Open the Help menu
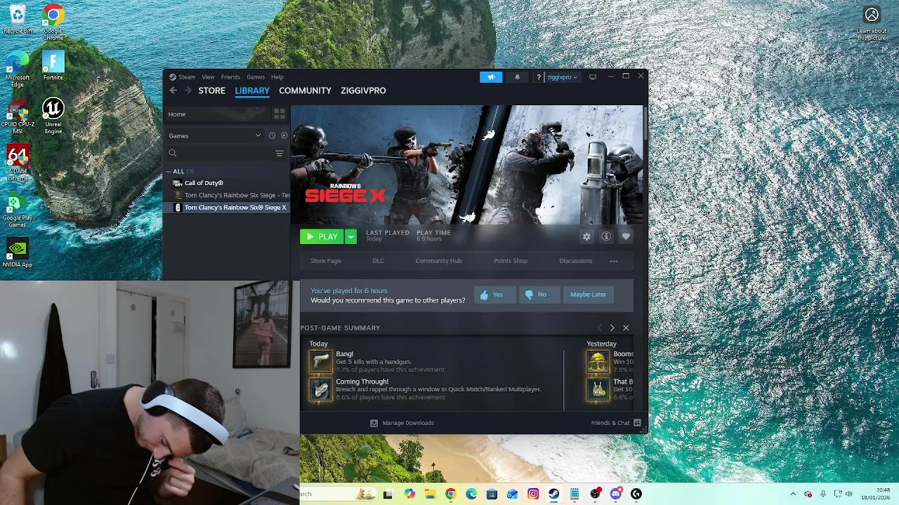Image resolution: width=899 pixels, height=505 pixels. [x=277, y=77]
